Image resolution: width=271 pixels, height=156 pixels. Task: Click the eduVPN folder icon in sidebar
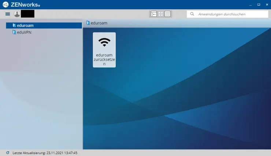[14, 32]
